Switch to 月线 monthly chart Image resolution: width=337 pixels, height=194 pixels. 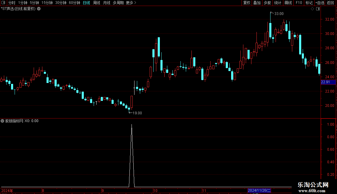click(106, 3)
